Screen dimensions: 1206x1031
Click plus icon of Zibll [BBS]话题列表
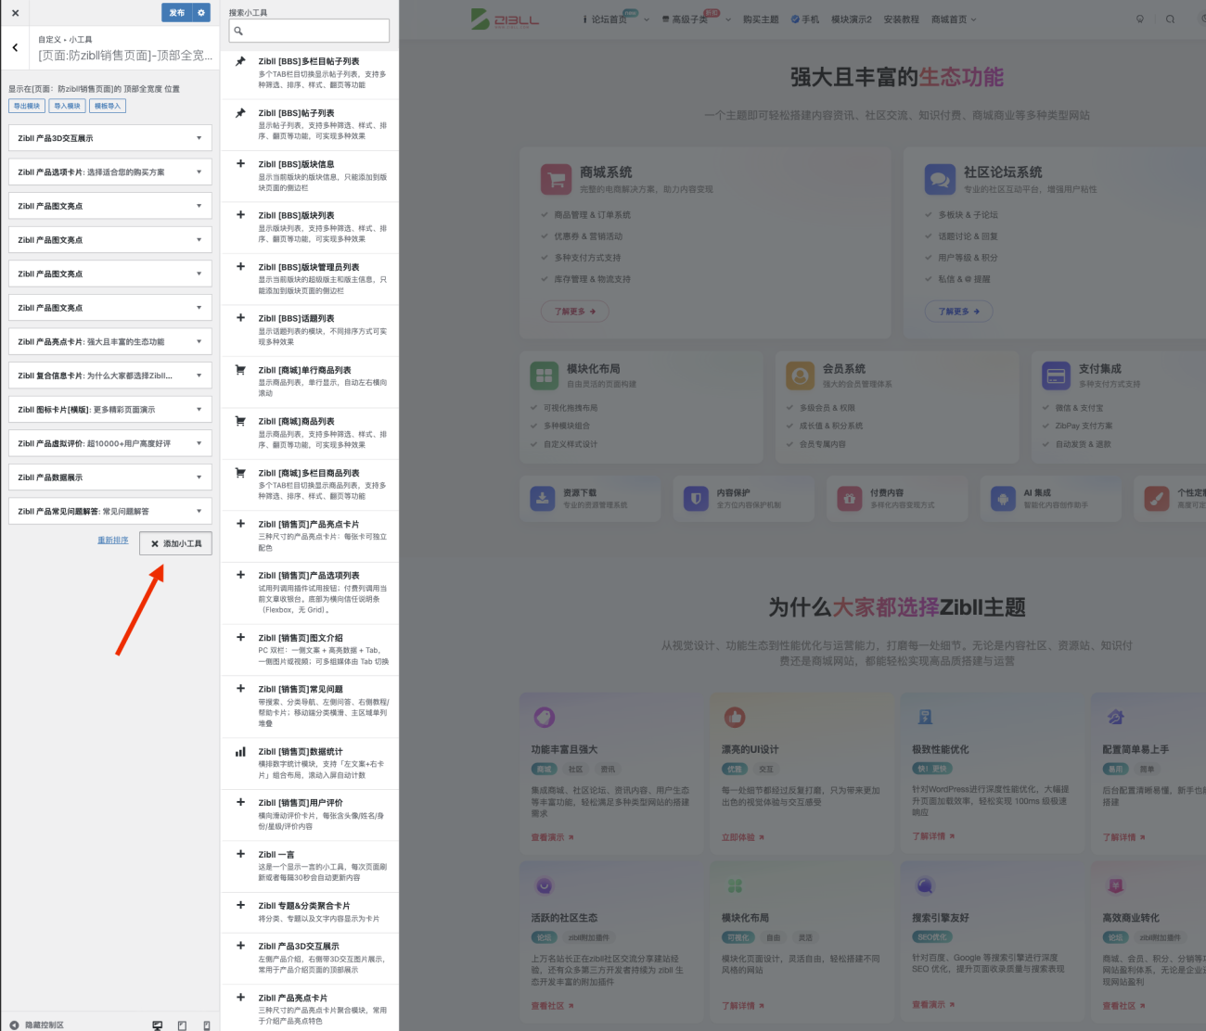240,317
